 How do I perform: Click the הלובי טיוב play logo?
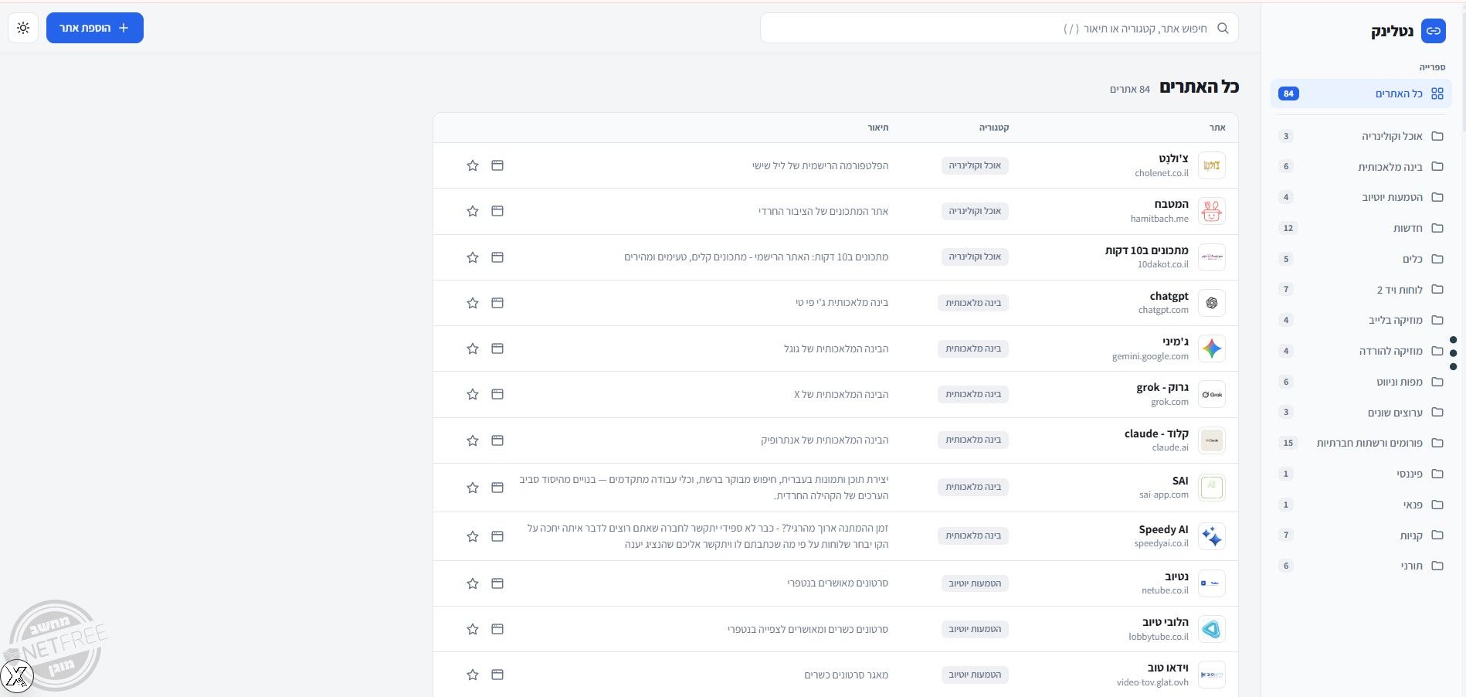1211,629
